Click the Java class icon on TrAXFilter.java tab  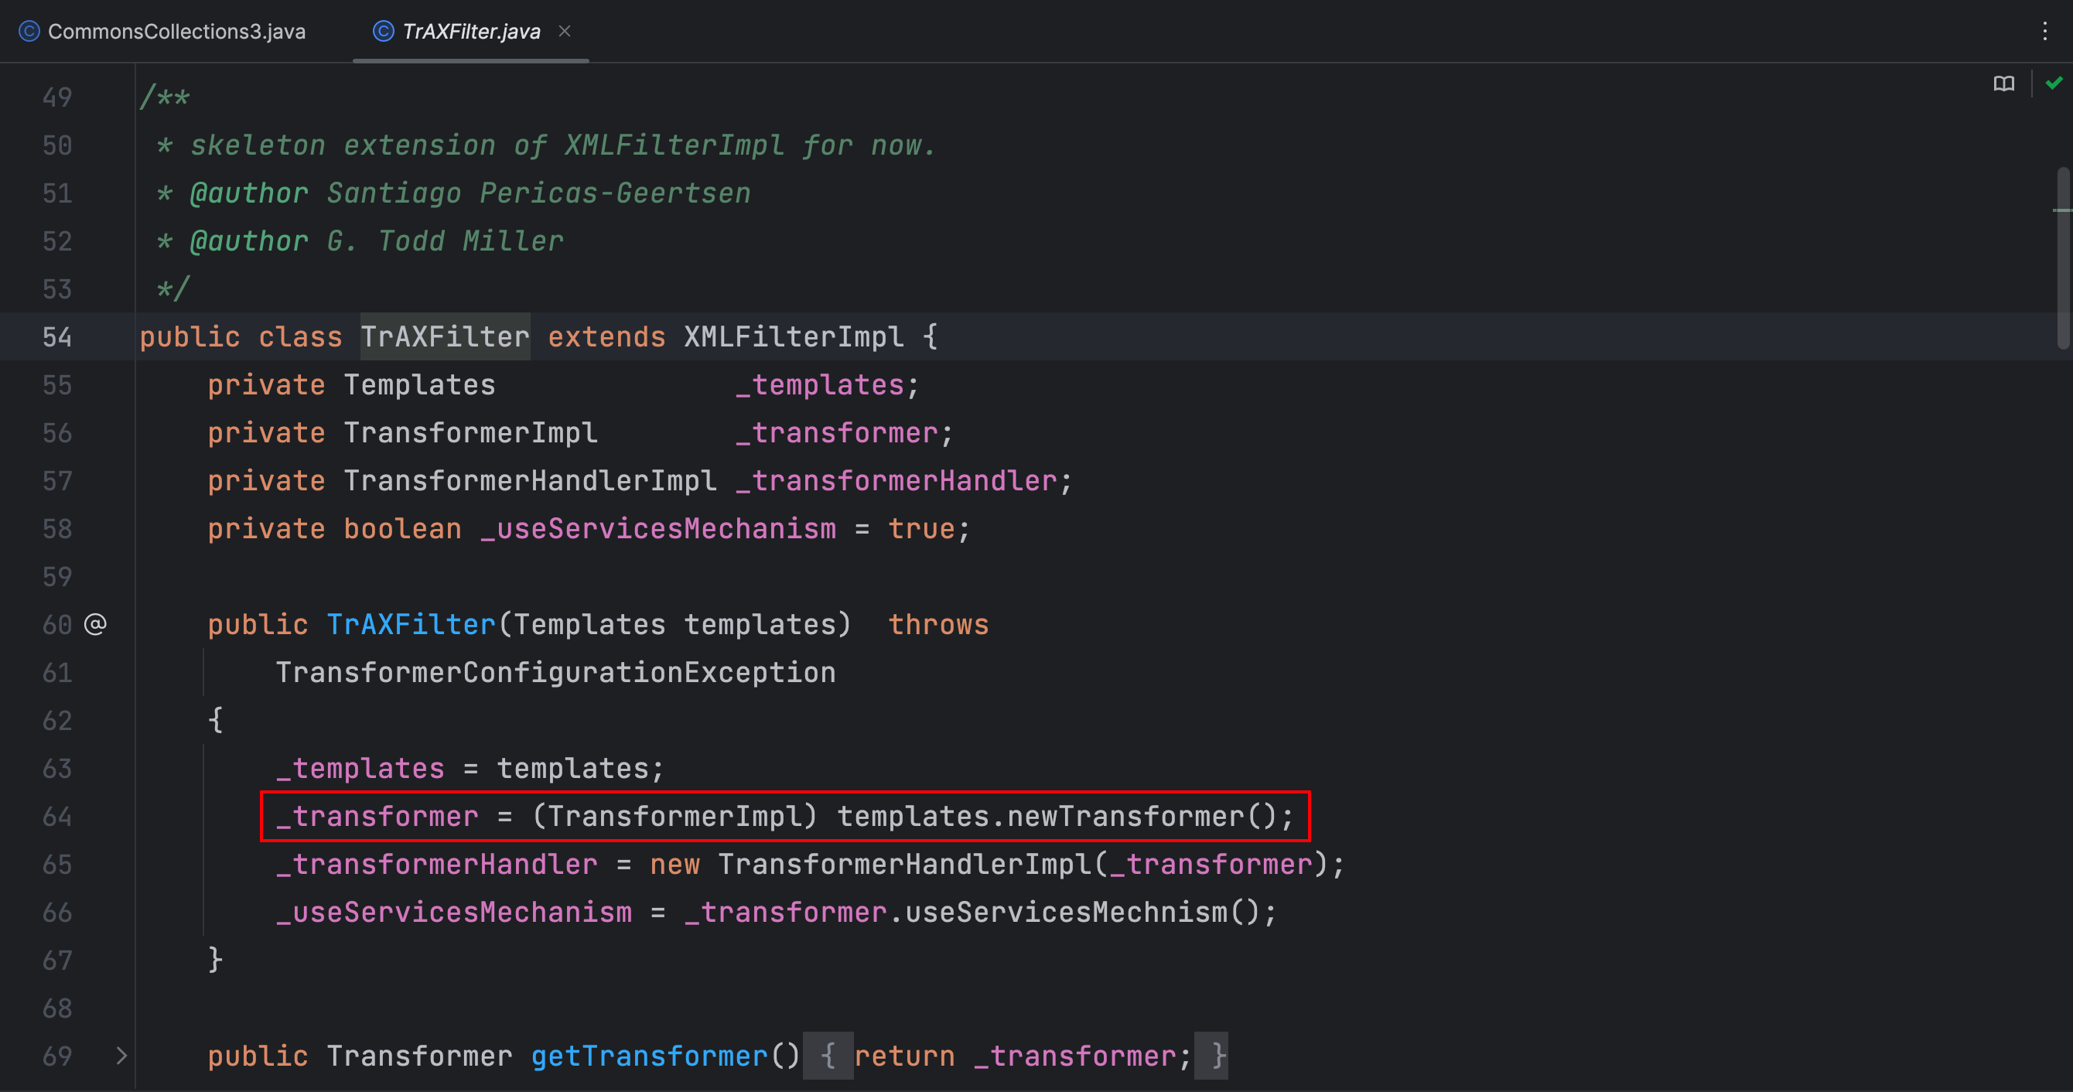point(384,32)
